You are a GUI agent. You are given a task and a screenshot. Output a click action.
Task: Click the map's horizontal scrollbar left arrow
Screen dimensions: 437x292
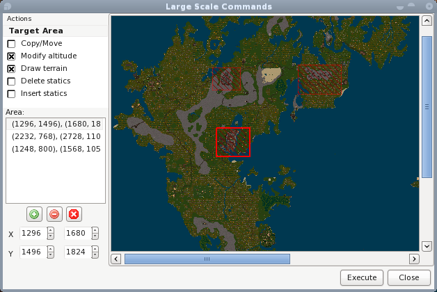coord(117,259)
